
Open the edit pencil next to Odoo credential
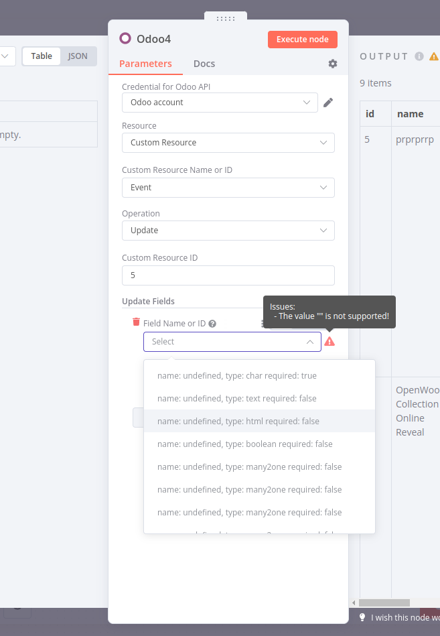coord(328,102)
